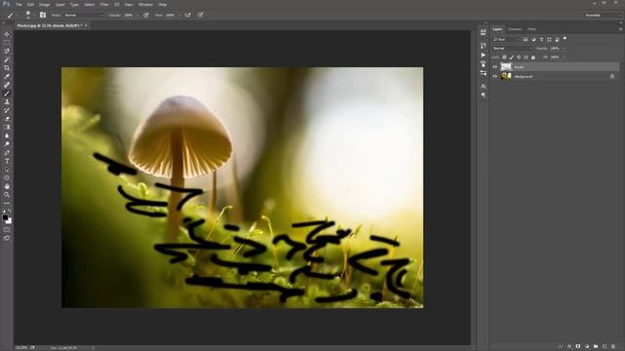
Task: Enable airbrush-style build-up
Action: [187, 16]
